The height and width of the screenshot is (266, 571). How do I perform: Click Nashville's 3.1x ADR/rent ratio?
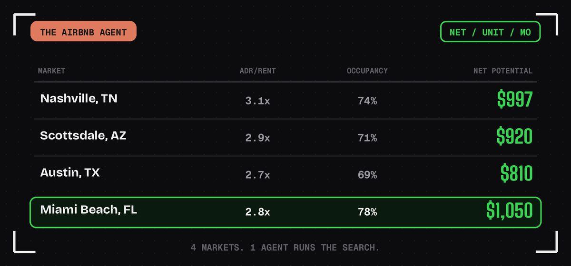257,101
